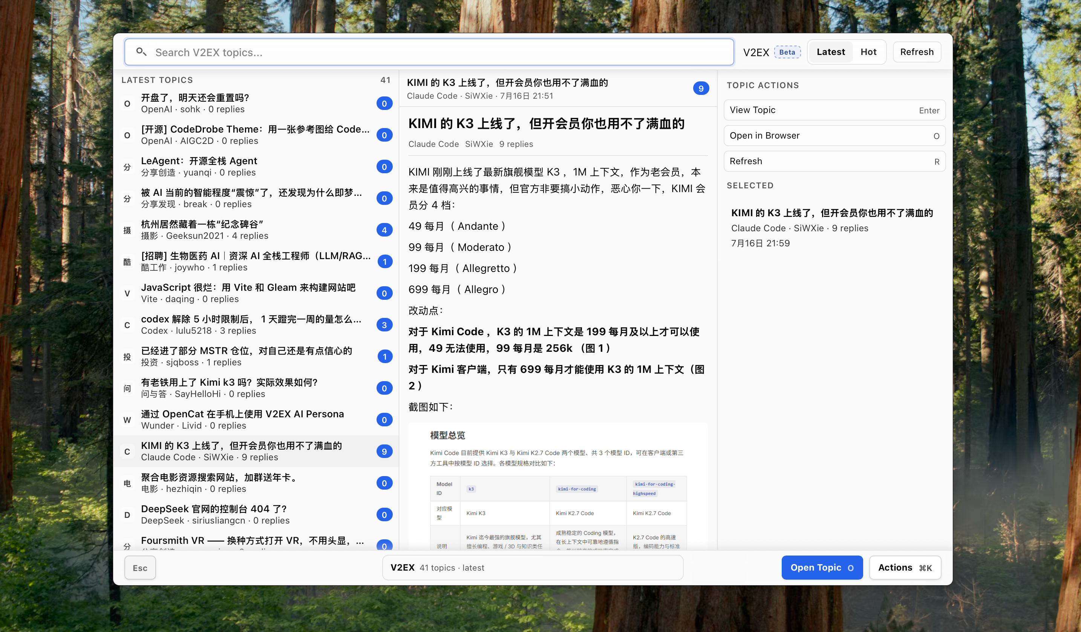Select topic 杭州居然藏着一栋纪念碑谷
This screenshot has width=1081, height=632.
256,230
